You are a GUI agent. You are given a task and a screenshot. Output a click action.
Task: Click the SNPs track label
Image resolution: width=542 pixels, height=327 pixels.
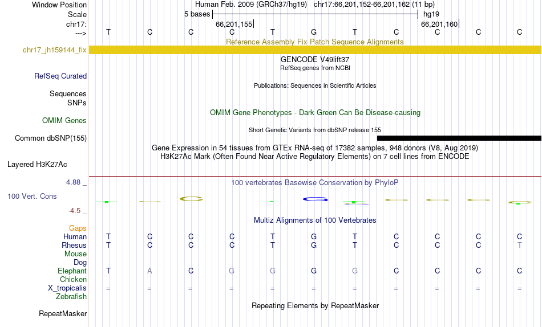tap(77, 103)
